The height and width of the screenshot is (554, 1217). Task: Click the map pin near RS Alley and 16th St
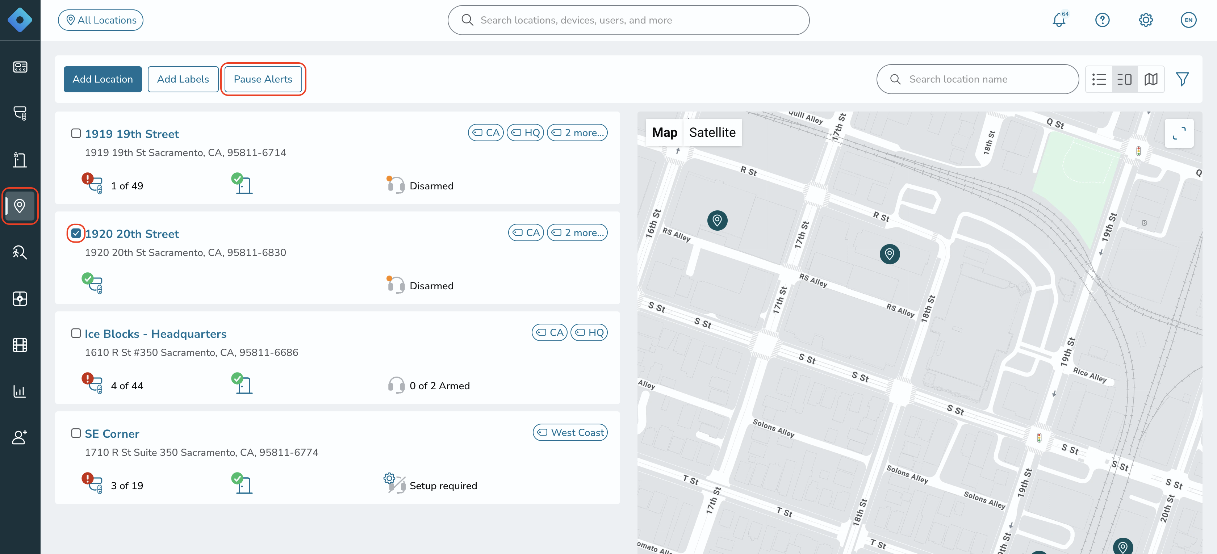(717, 220)
